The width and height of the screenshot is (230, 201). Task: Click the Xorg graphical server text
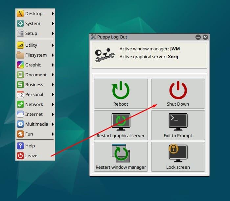pos(173,57)
